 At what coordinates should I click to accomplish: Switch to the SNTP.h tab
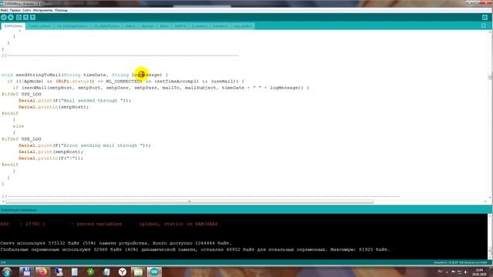(180, 26)
